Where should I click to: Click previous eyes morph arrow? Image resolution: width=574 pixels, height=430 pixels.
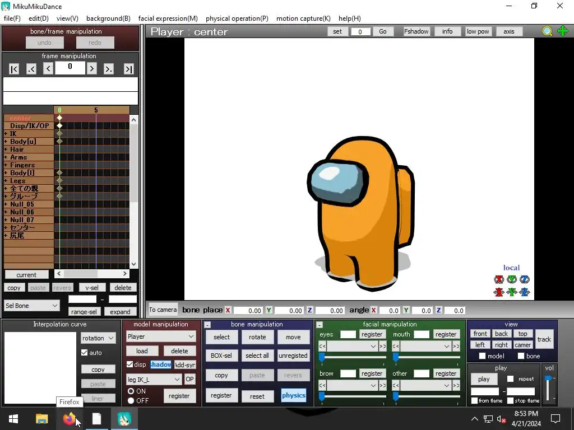(x=322, y=346)
